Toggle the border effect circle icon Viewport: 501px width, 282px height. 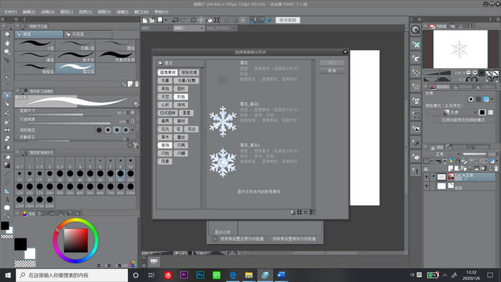click(x=471, y=99)
